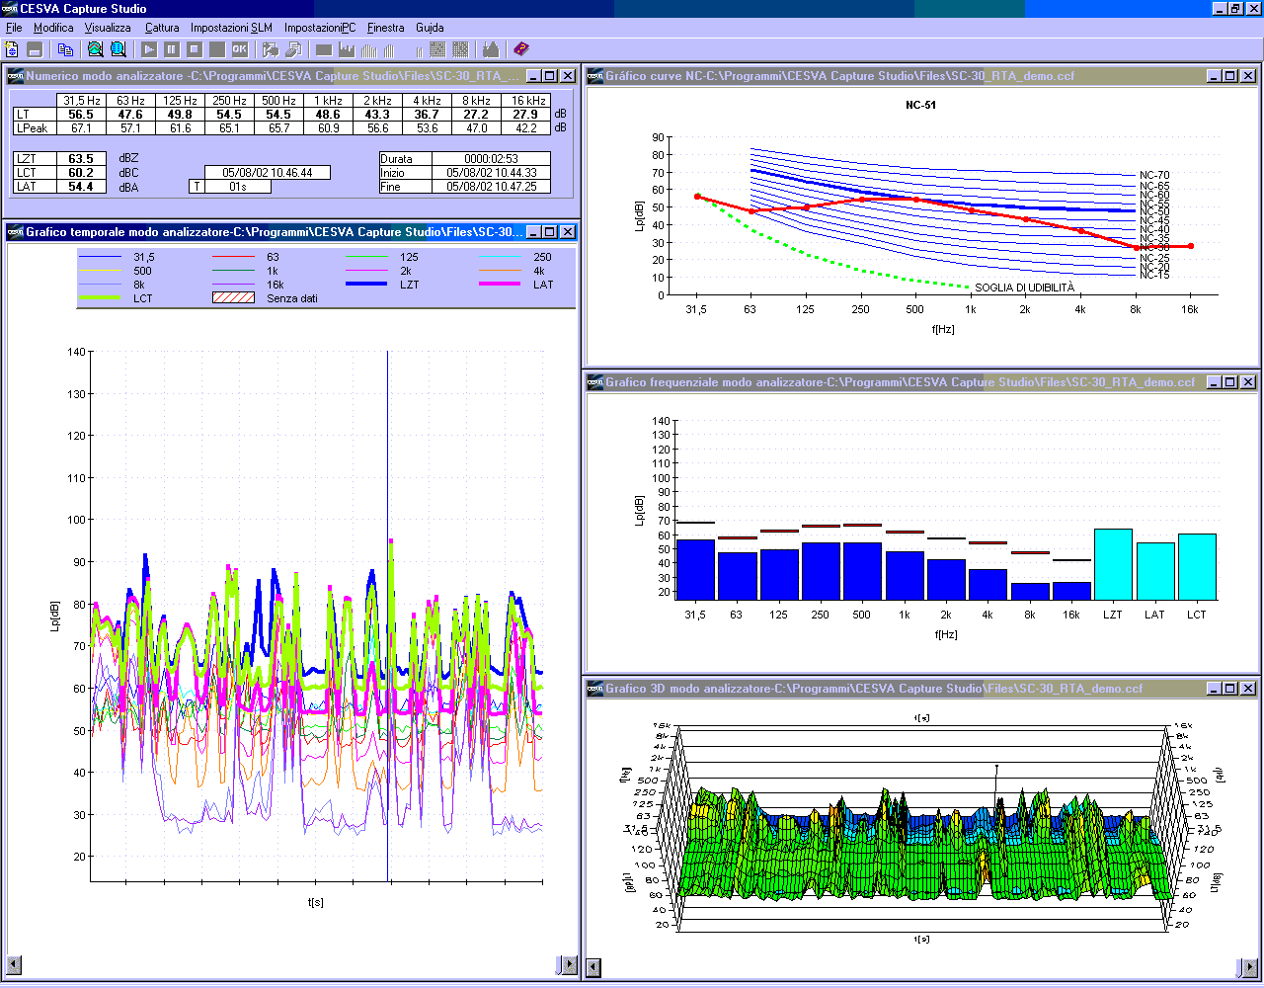Image resolution: width=1264 pixels, height=988 pixels.
Task: Select the cyan data view toolbar icon
Action: click(118, 49)
